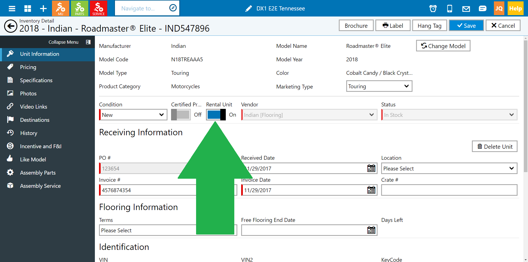Save the inventory unit
Viewport: 528px width, 262px height.
[x=466, y=26]
